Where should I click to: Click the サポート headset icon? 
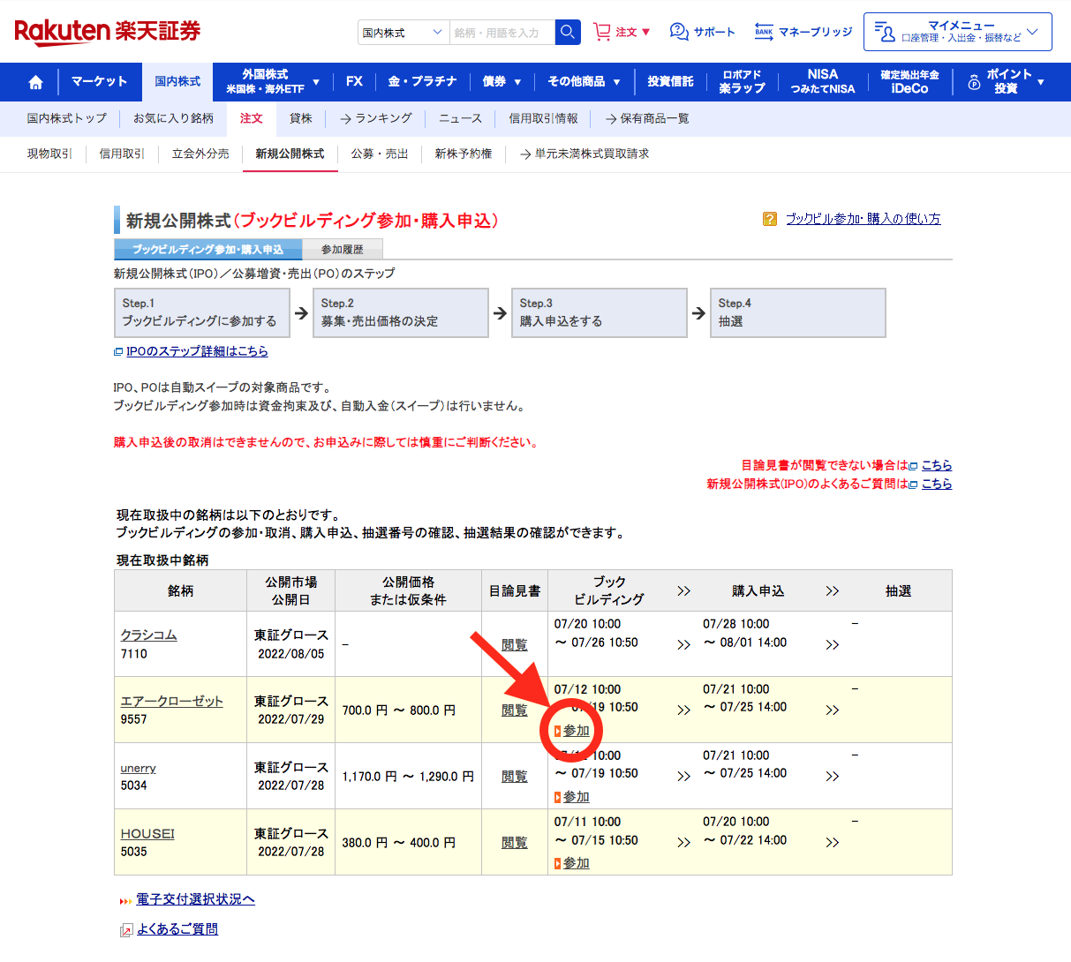679,32
